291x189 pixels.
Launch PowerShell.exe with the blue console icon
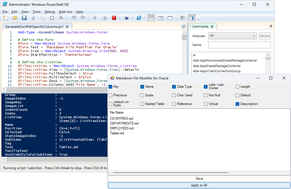click(x=139, y=18)
